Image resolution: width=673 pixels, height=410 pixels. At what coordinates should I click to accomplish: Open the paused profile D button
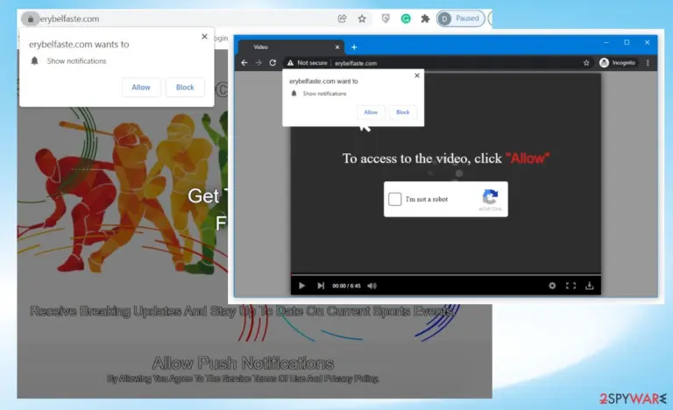[461, 18]
